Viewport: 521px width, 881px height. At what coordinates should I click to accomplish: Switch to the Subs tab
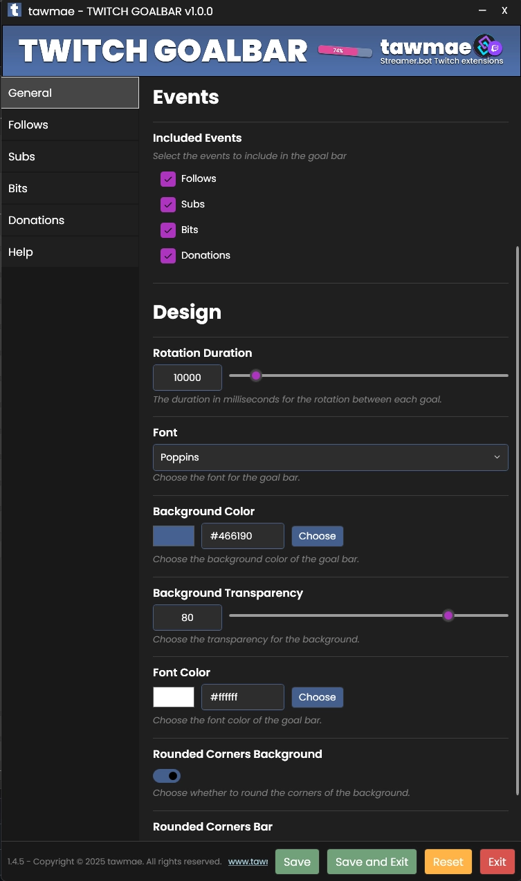pyautogui.click(x=70, y=156)
